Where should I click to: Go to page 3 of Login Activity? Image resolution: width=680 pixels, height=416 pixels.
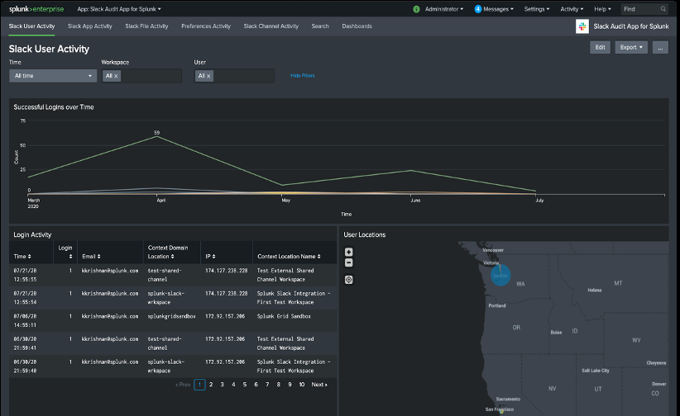pos(222,385)
